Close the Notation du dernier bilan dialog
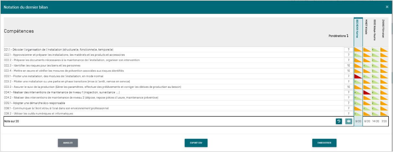The width and height of the screenshot is (394, 152). 387,7
